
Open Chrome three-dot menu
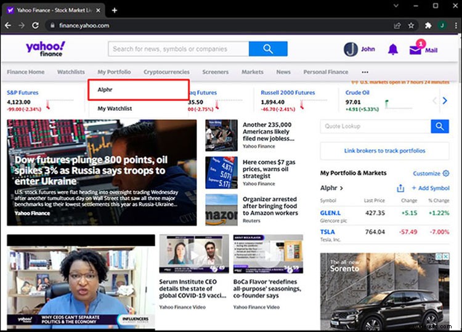coord(456,26)
